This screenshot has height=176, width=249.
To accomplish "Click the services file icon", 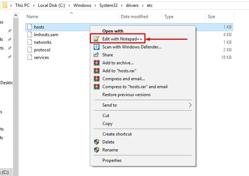I will (x=30, y=57).
